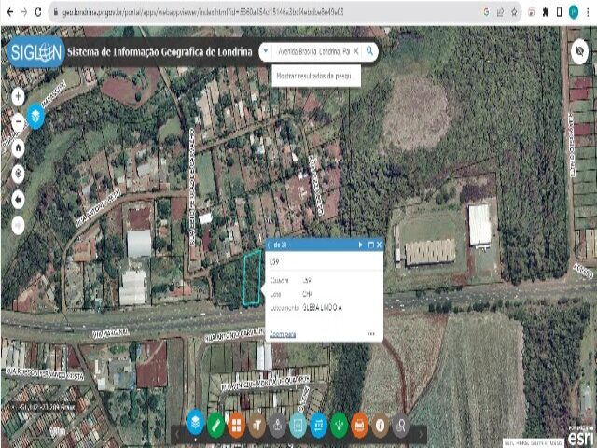Clear the address search text
This screenshot has height=448, width=597.
(x=356, y=51)
